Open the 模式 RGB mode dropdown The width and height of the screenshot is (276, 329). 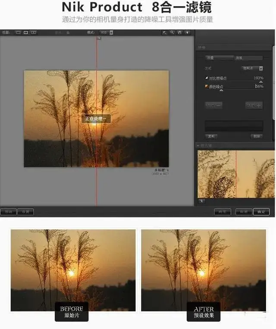(107, 32)
